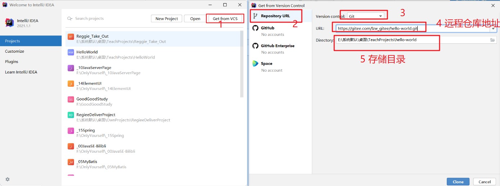Open GoodGoodStudy project entry
Image resolution: width=500 pixels, height=186 pixels.
154,102
